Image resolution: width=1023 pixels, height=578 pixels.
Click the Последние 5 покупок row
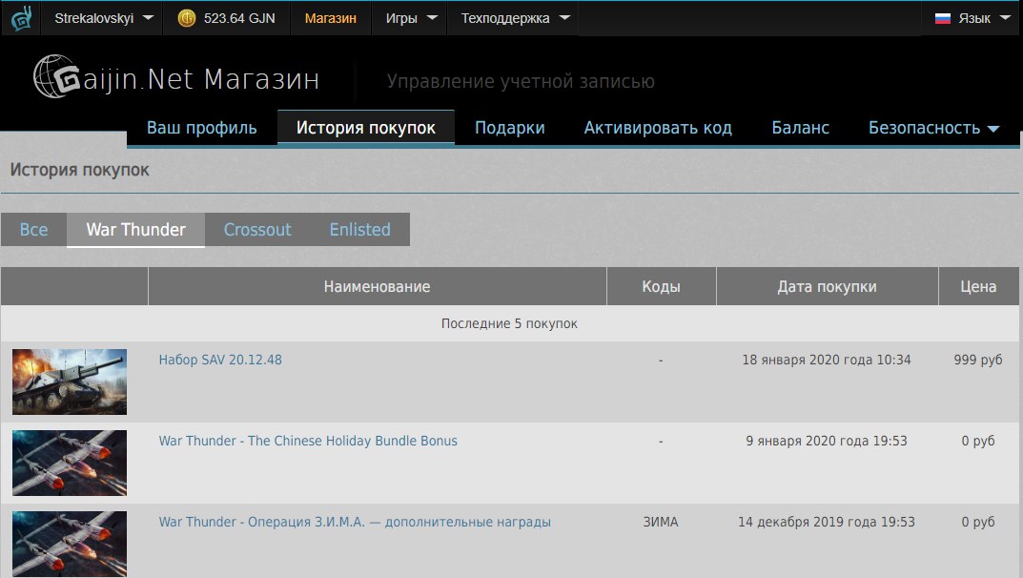click(x=509, y=323)
